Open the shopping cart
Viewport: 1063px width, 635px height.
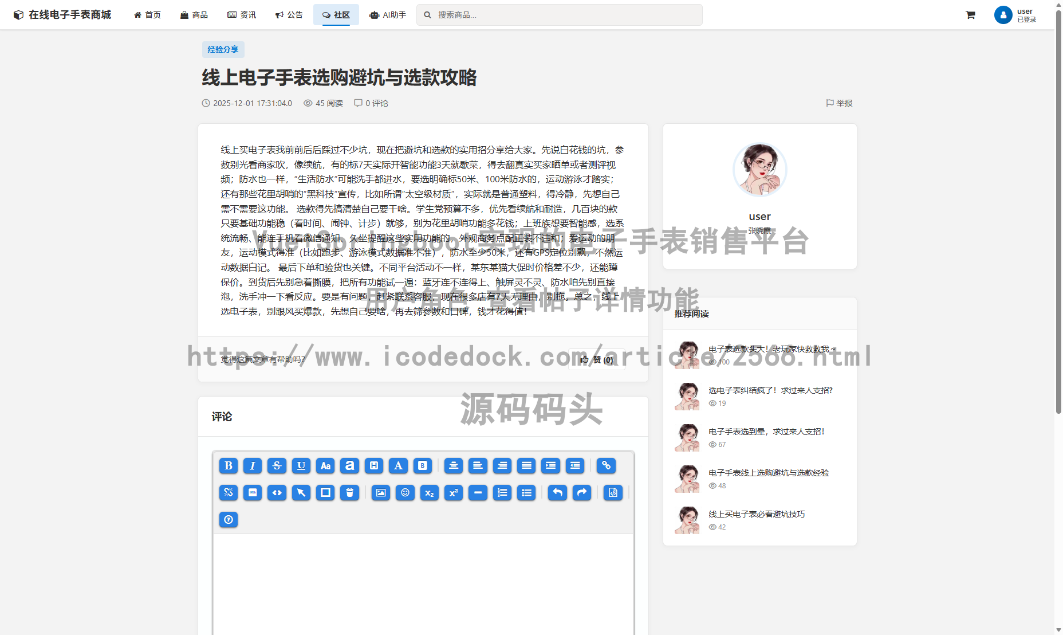point(970,15)
